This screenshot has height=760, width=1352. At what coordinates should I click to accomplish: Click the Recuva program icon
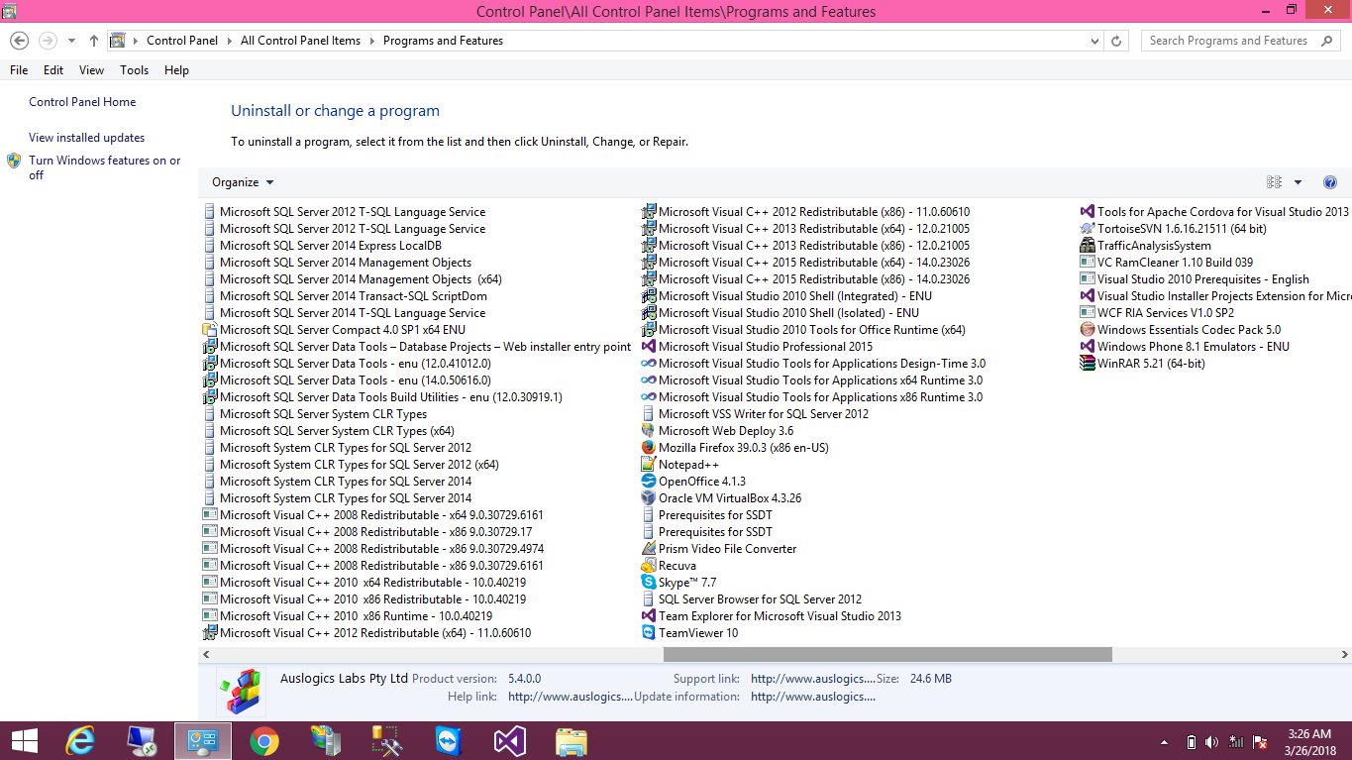tap(649, 566)
